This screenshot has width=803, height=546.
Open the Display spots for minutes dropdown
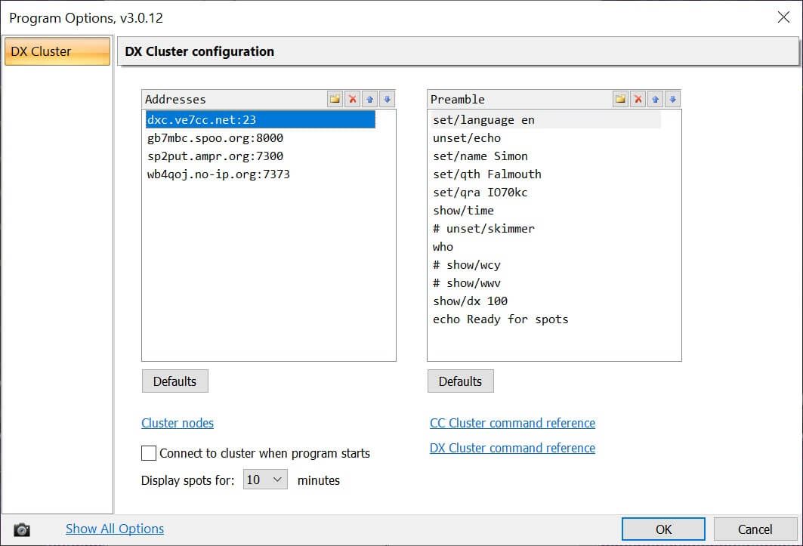pyautogui.click(x=265, y=480)
